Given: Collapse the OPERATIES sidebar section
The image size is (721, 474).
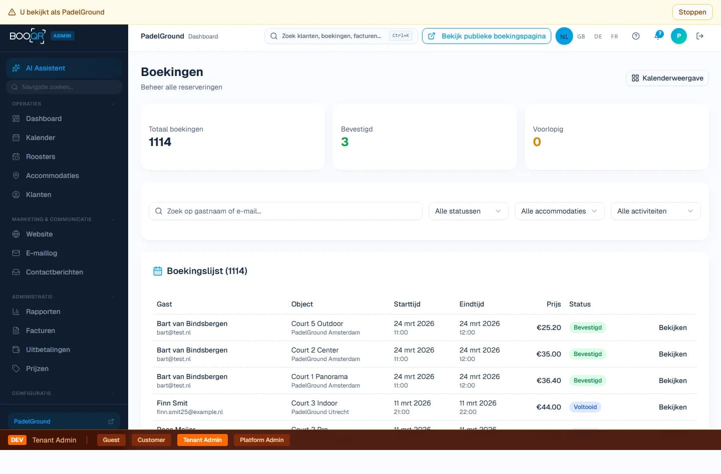Looking at the screenshot, I should (x=113, y=104).
